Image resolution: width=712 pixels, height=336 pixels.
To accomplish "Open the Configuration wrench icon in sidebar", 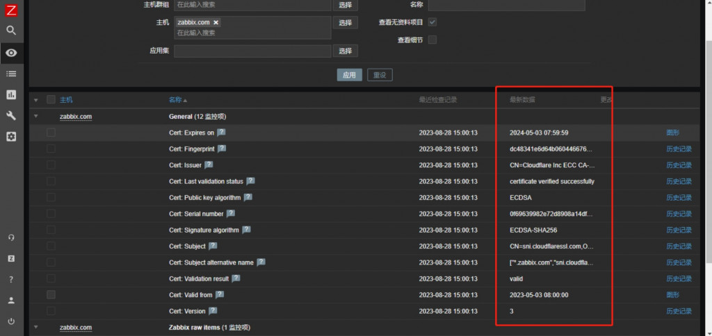I will tap(11, 116).
